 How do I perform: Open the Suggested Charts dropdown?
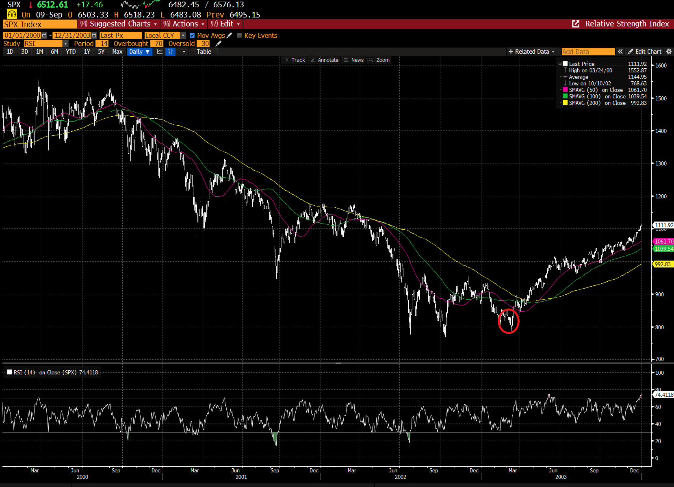click(x=118, y=24)
